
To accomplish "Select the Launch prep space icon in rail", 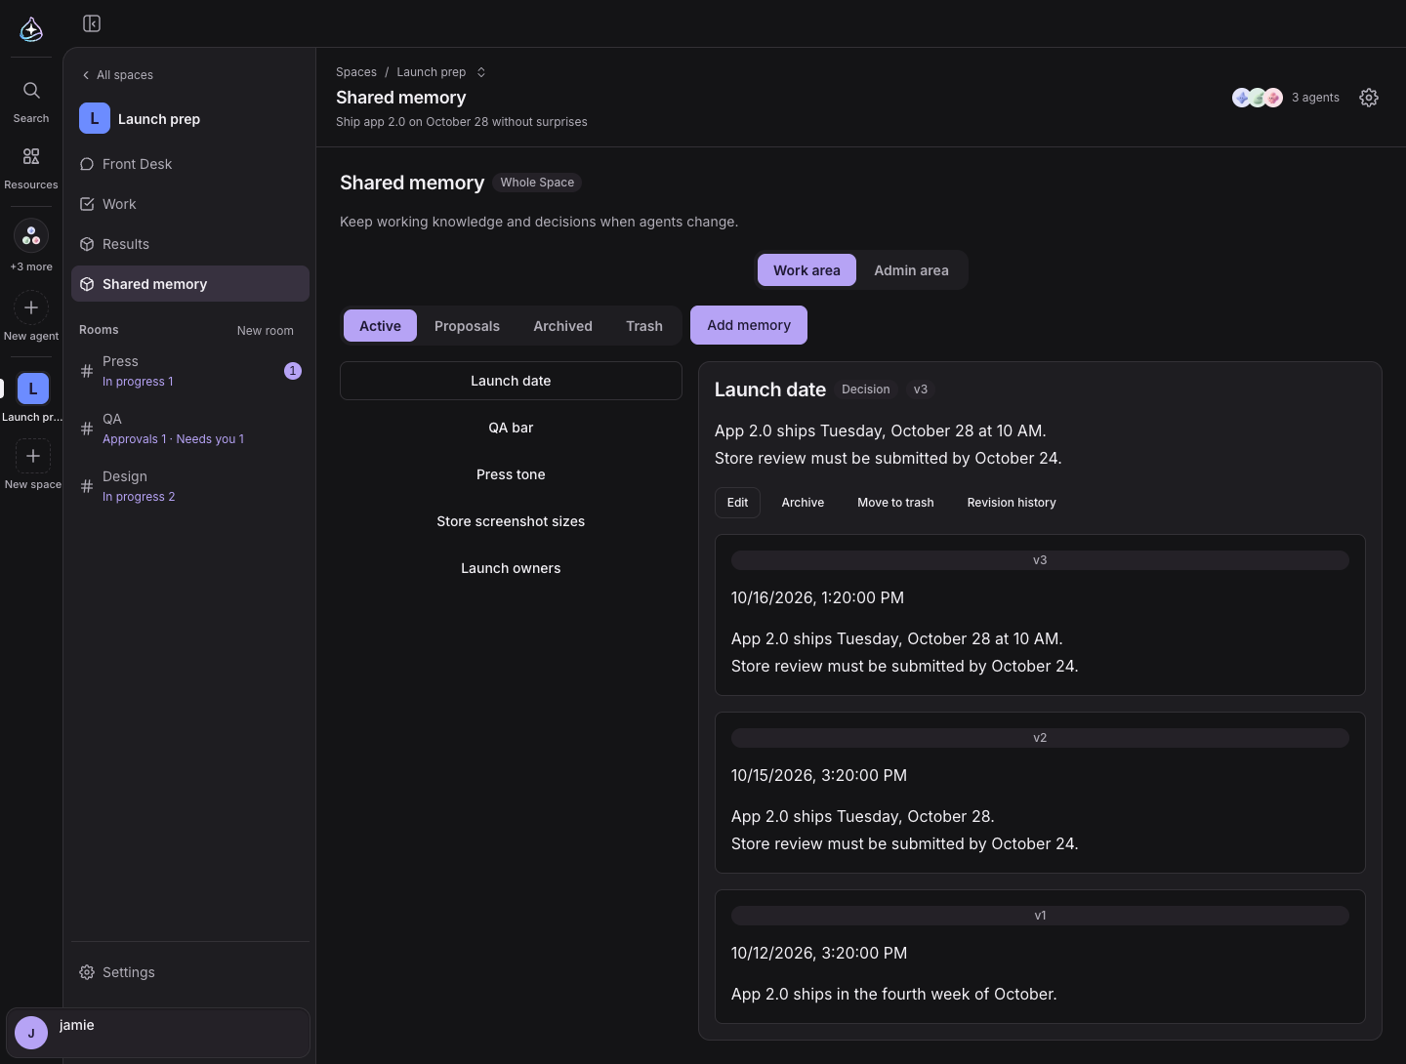I will pos(33,389).
